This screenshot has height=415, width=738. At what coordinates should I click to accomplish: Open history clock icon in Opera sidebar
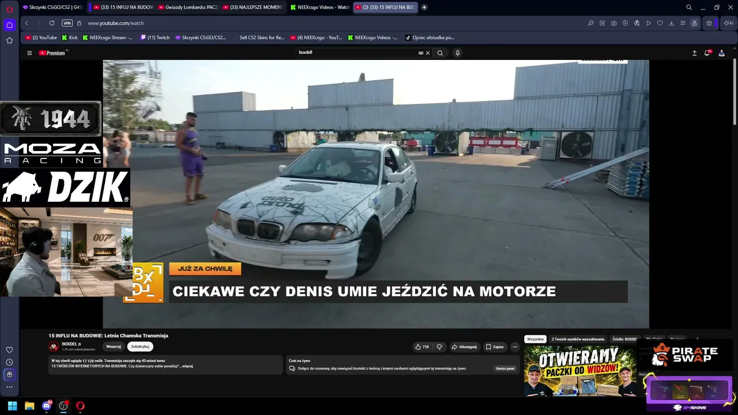pos(9,362)
